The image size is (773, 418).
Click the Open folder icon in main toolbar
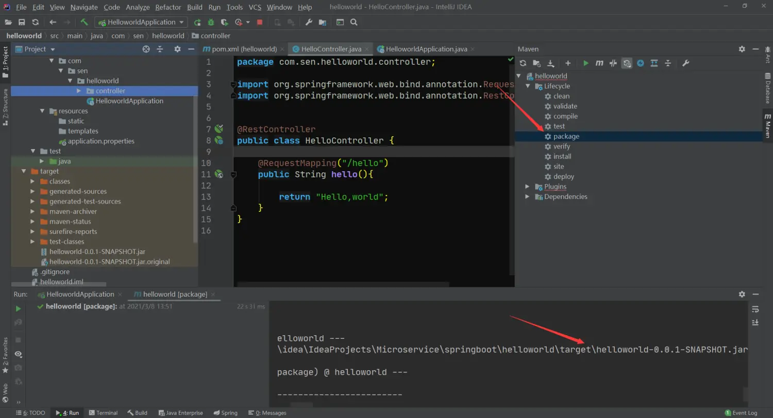pos(8,22)
